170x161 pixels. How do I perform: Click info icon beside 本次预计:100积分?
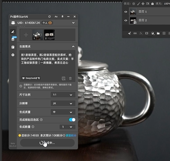[64, 135]
